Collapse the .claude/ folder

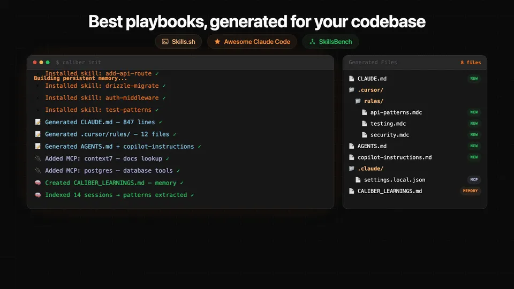[x=370, y=169]
